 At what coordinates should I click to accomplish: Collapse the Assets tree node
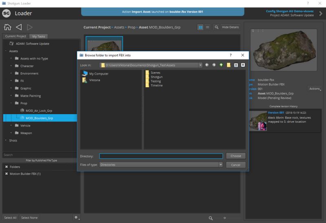click(x=6, y=51)
